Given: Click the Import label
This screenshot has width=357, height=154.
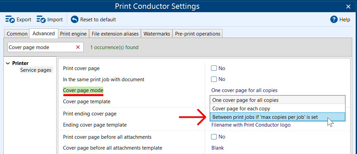Looking at the screenshot, I should pos(55,20).
